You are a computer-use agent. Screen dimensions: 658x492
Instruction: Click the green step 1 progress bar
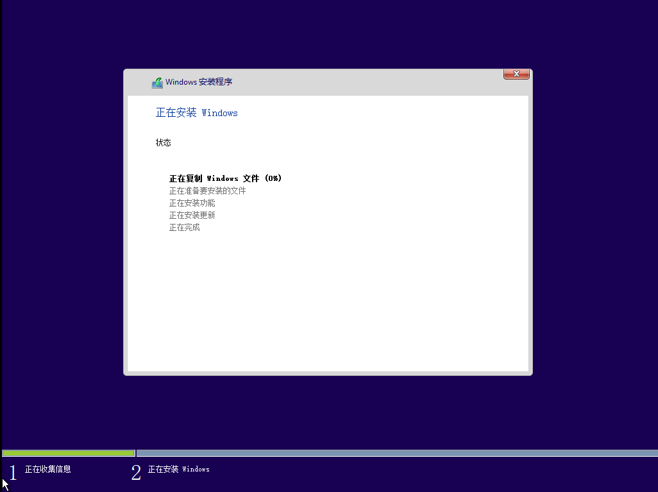[x=69, y=453]
